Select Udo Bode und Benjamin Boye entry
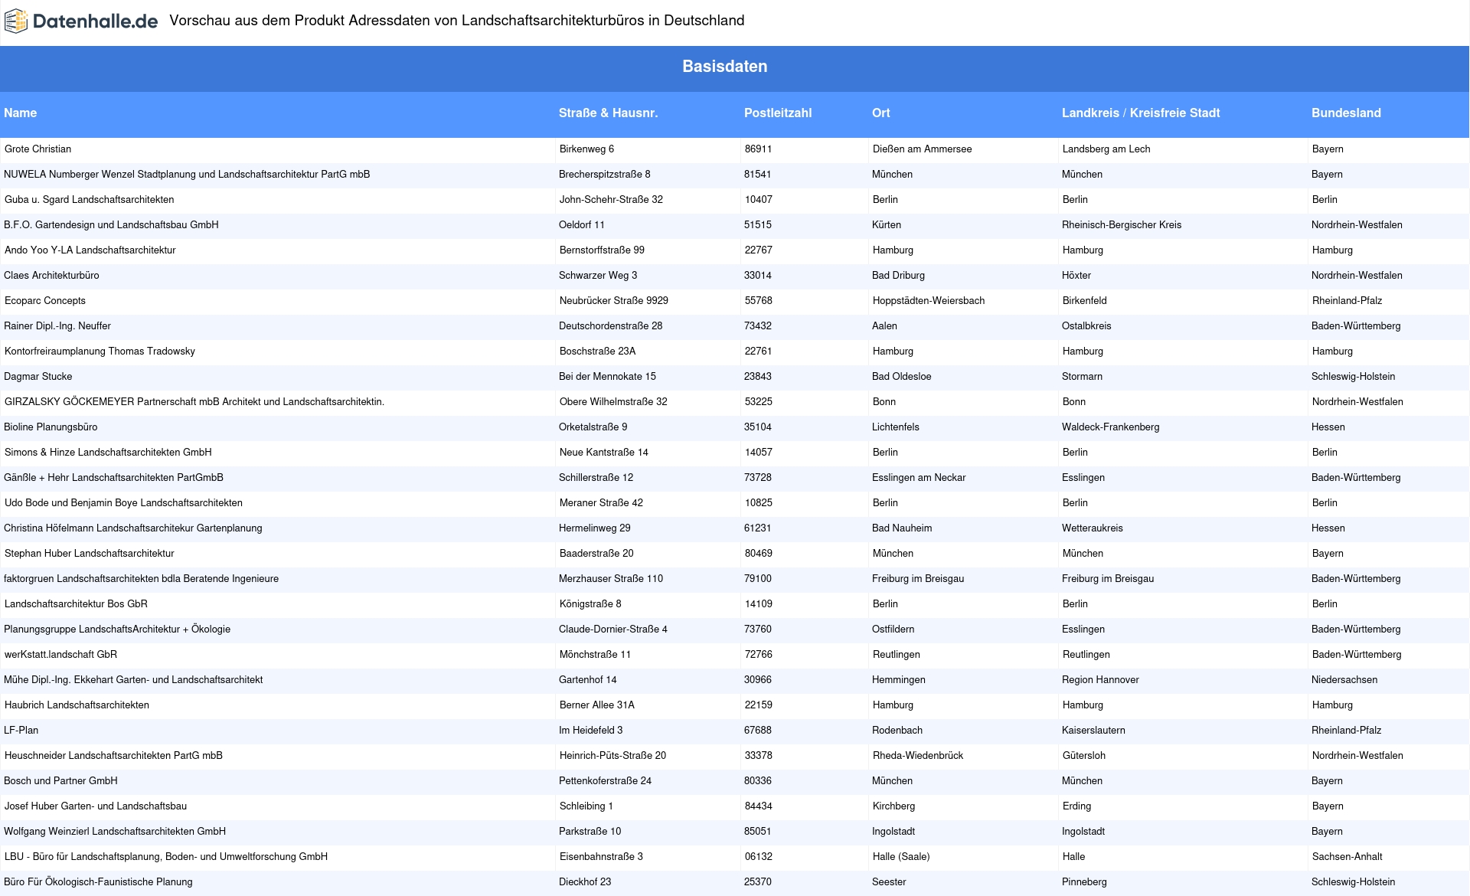 coord(123,503)
